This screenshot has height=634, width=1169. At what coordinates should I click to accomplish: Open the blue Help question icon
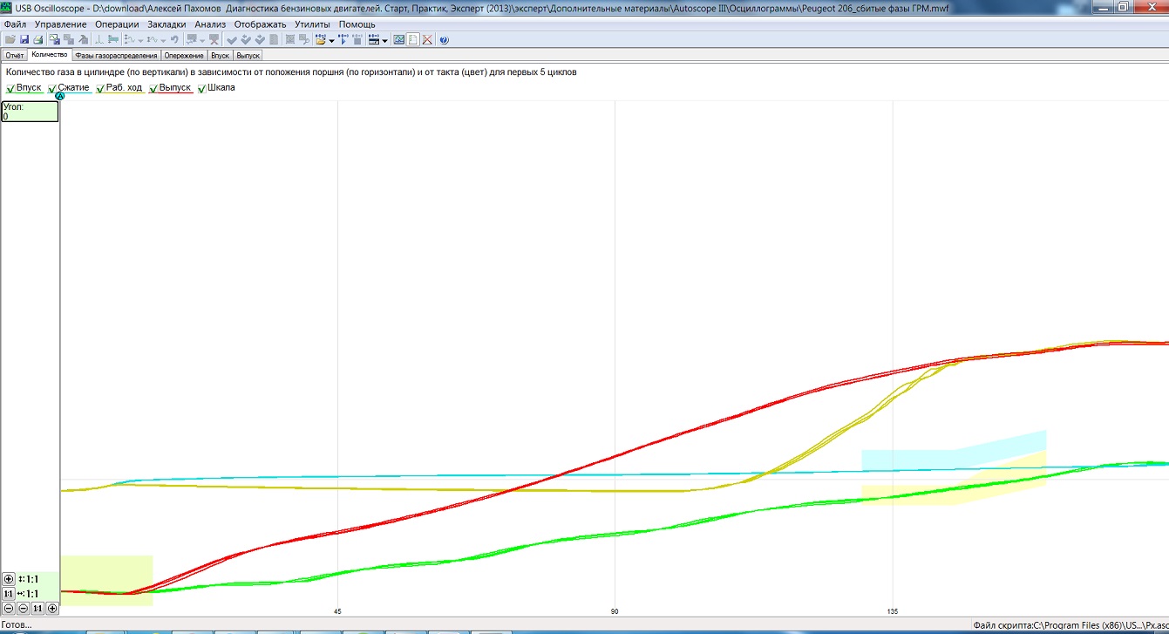click(x=444, y=39)
